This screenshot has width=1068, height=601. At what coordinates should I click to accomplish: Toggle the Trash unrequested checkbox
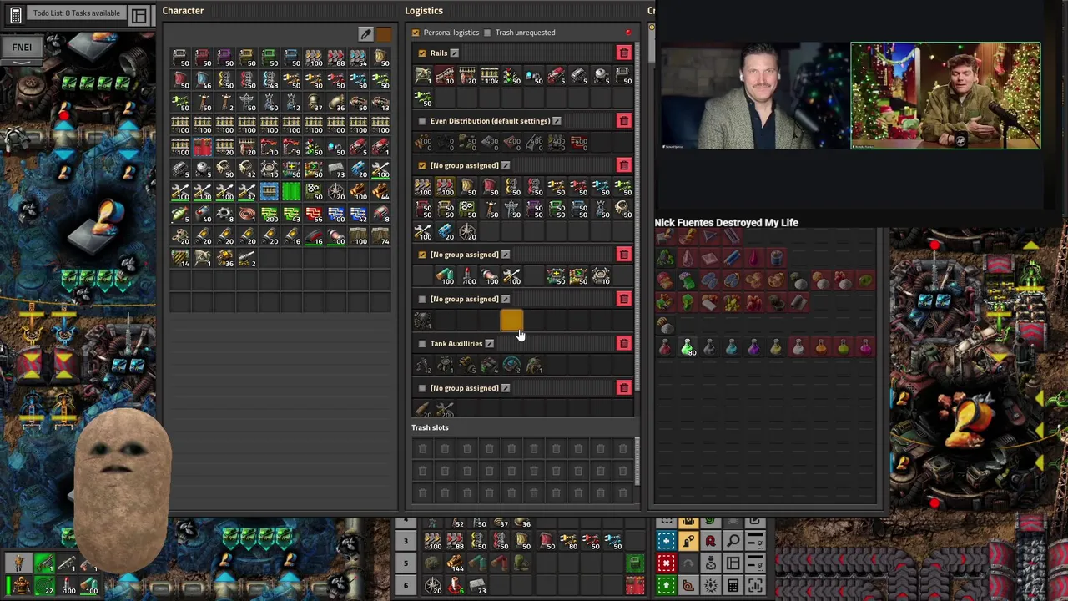point(487,33)
